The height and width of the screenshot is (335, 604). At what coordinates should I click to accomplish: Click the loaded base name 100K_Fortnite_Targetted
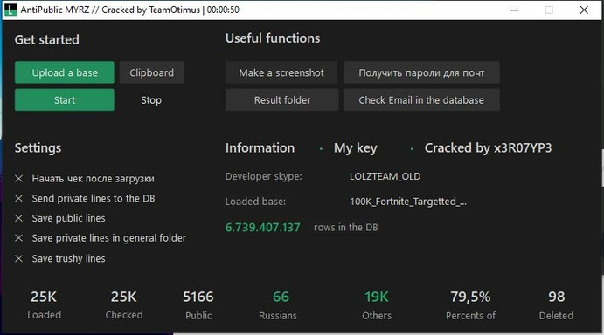[408, 202]
